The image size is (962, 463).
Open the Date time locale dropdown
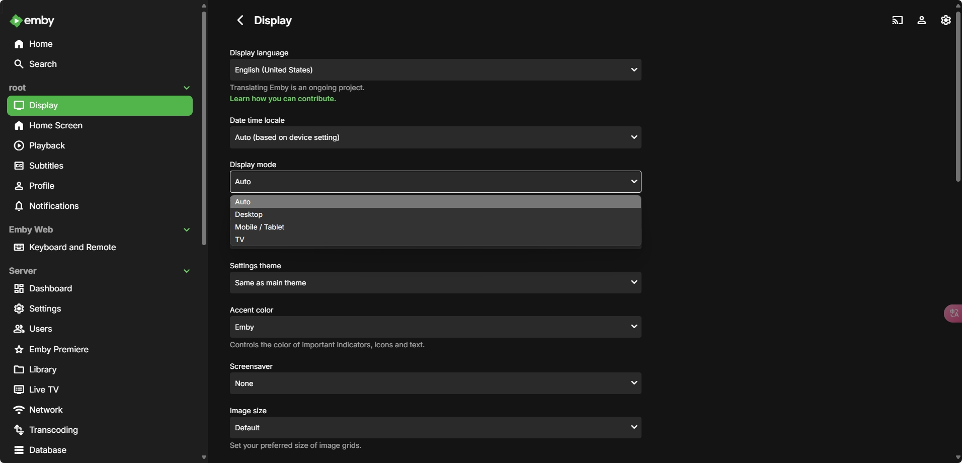[436, 137]
